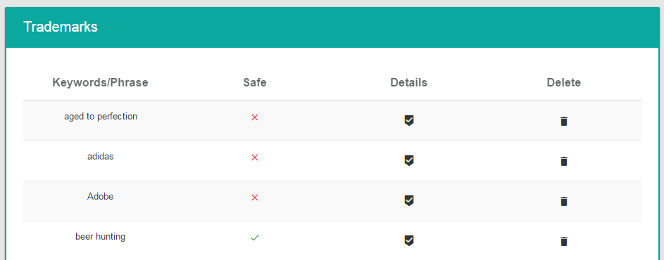
Task: View details icon for Adobe
Action: pyautogui.click(x=408, y=200)
